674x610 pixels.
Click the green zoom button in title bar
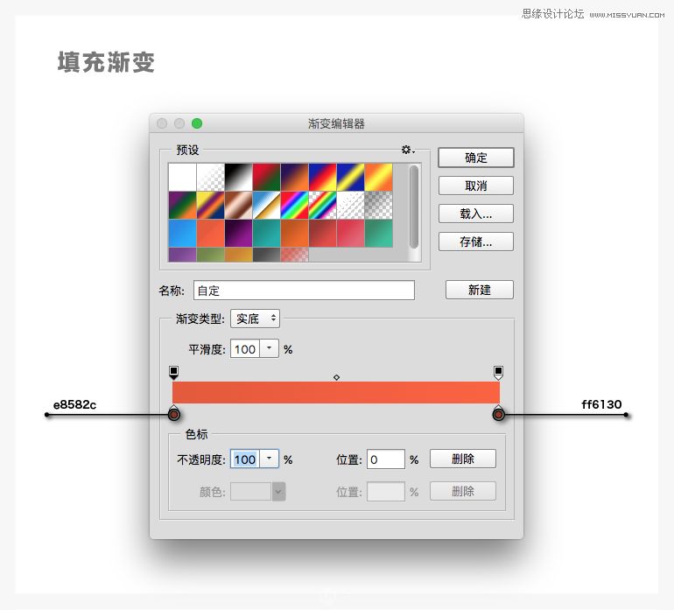click(197, 123)
